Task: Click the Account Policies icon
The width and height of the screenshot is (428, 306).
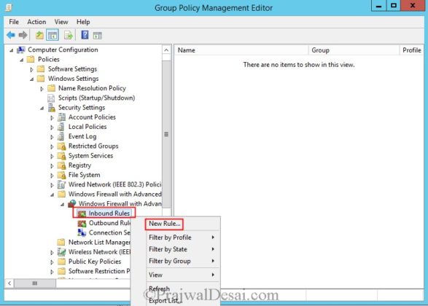Action: (x=62, y=117)
